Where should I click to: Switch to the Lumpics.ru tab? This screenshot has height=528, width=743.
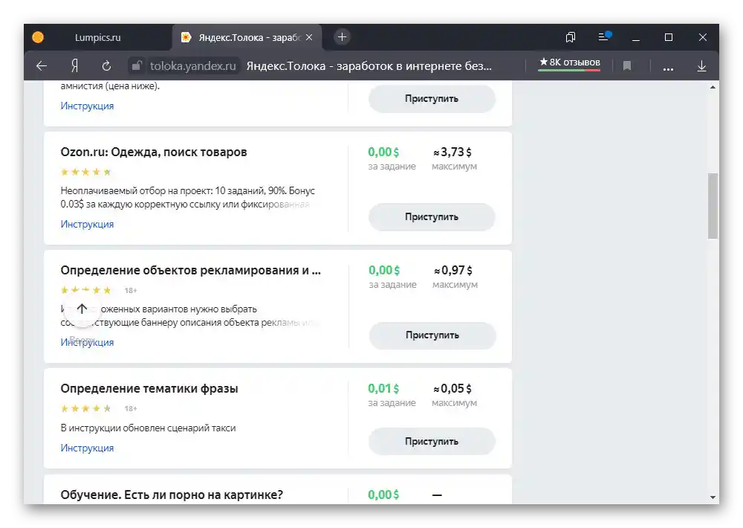tap(97, 37)
